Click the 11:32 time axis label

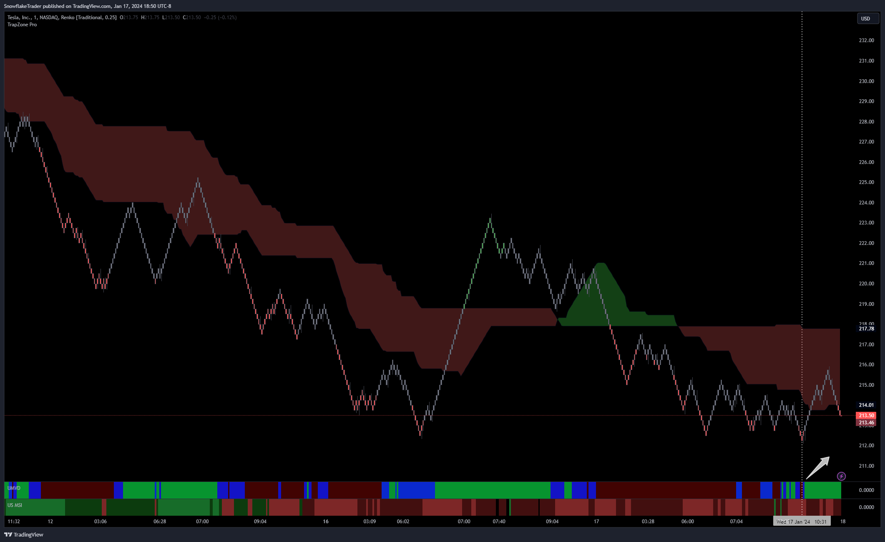(14, 522)
